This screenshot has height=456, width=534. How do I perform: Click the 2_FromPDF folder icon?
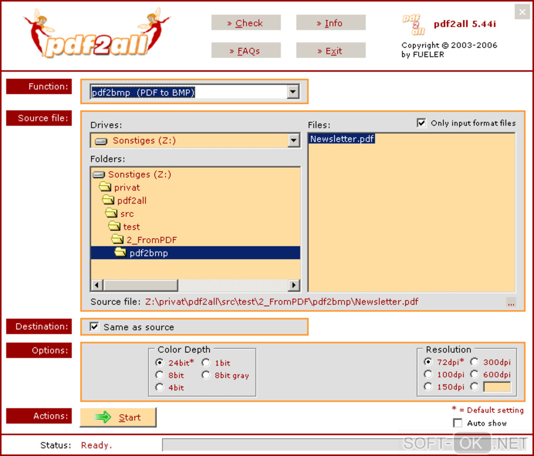point(117,239)
